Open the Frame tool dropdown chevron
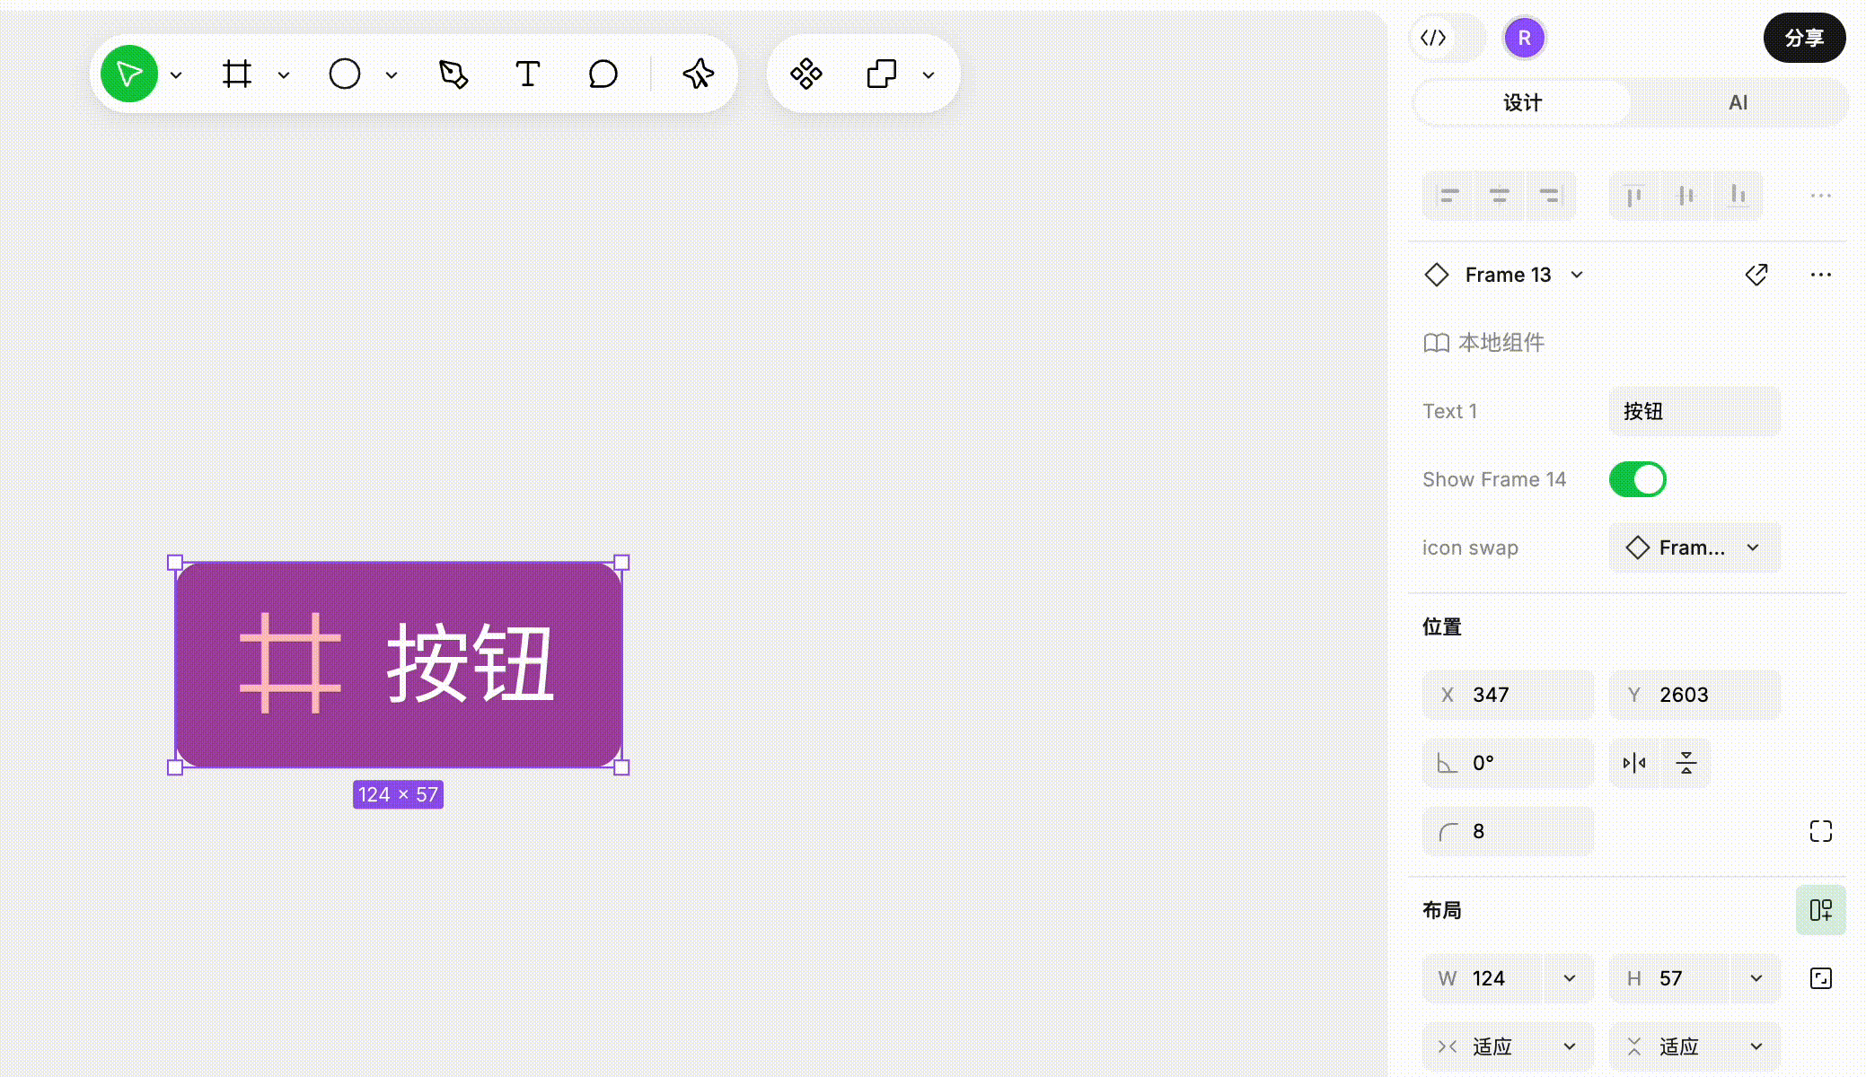Screen dimensions: 1866x1077 (x=284, y=74)
